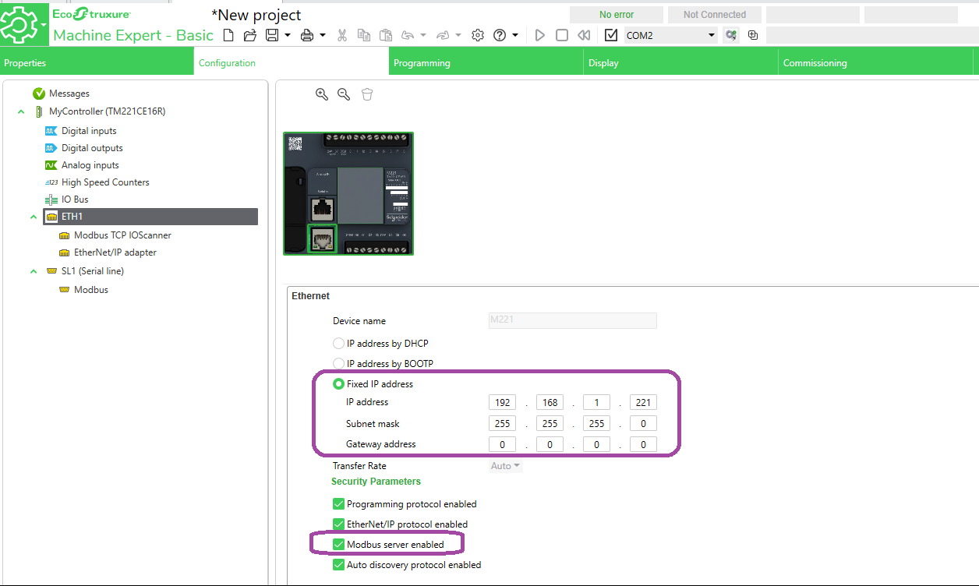
Task: Select the ETH1 tree node
Action: [150, 217]
